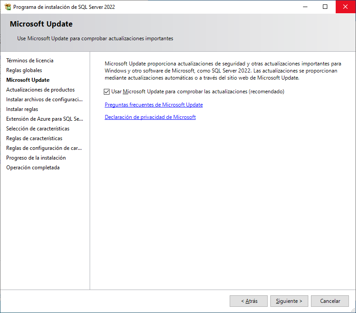
Task: Cancel the installation with Cancelar
Action: [330, 301]
